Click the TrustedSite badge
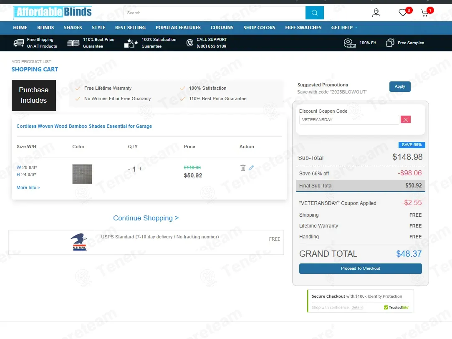This screenshot has width=452, height=339. click(x=396, y=307)
